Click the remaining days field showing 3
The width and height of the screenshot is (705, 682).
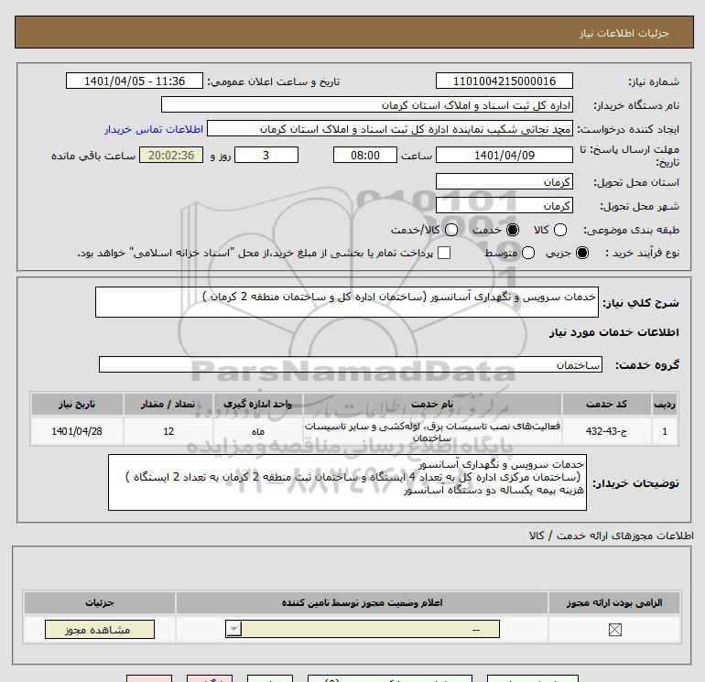click(266, 155)
